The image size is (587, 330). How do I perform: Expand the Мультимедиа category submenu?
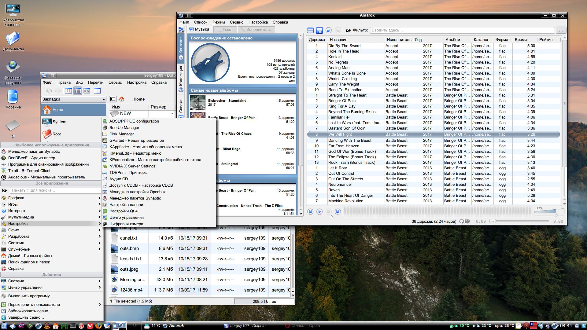click(51, 217)
